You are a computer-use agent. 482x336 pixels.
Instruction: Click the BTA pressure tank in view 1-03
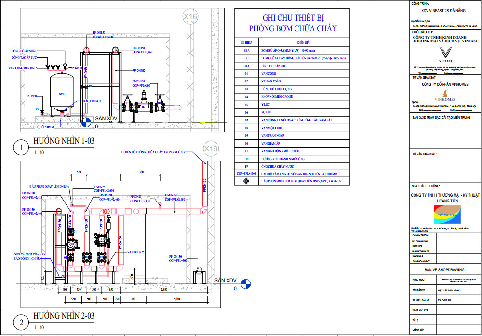[61, 94]
